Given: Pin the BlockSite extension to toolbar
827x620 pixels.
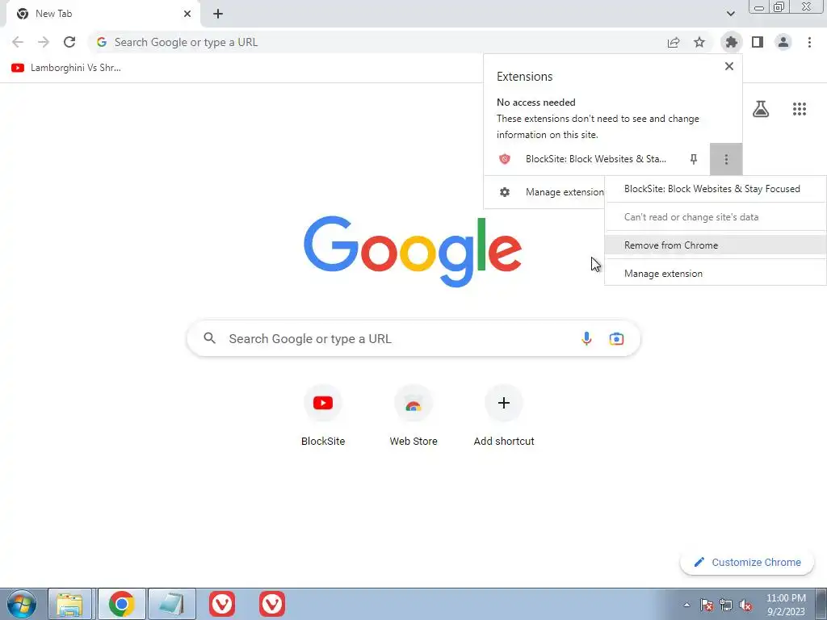Looking at the screenshot, I should [x=694, y=159].
